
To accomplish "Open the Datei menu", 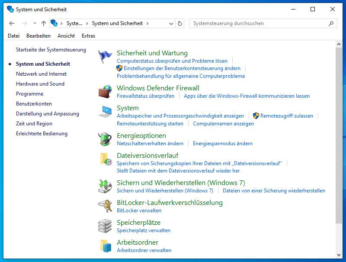I will coord(13,36).
